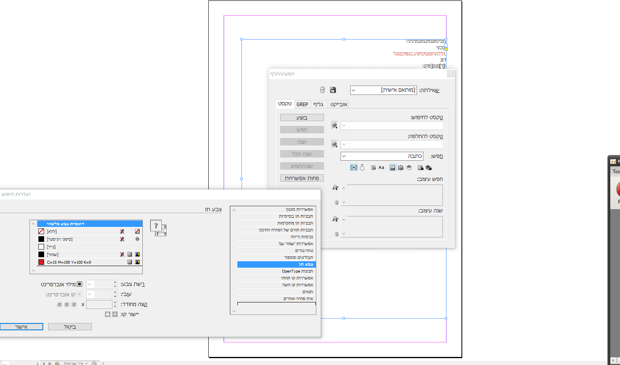Choose the [נייר] paper swatch
The width and height of the screenshot is (620, 365).
click(x=90, y=247)
